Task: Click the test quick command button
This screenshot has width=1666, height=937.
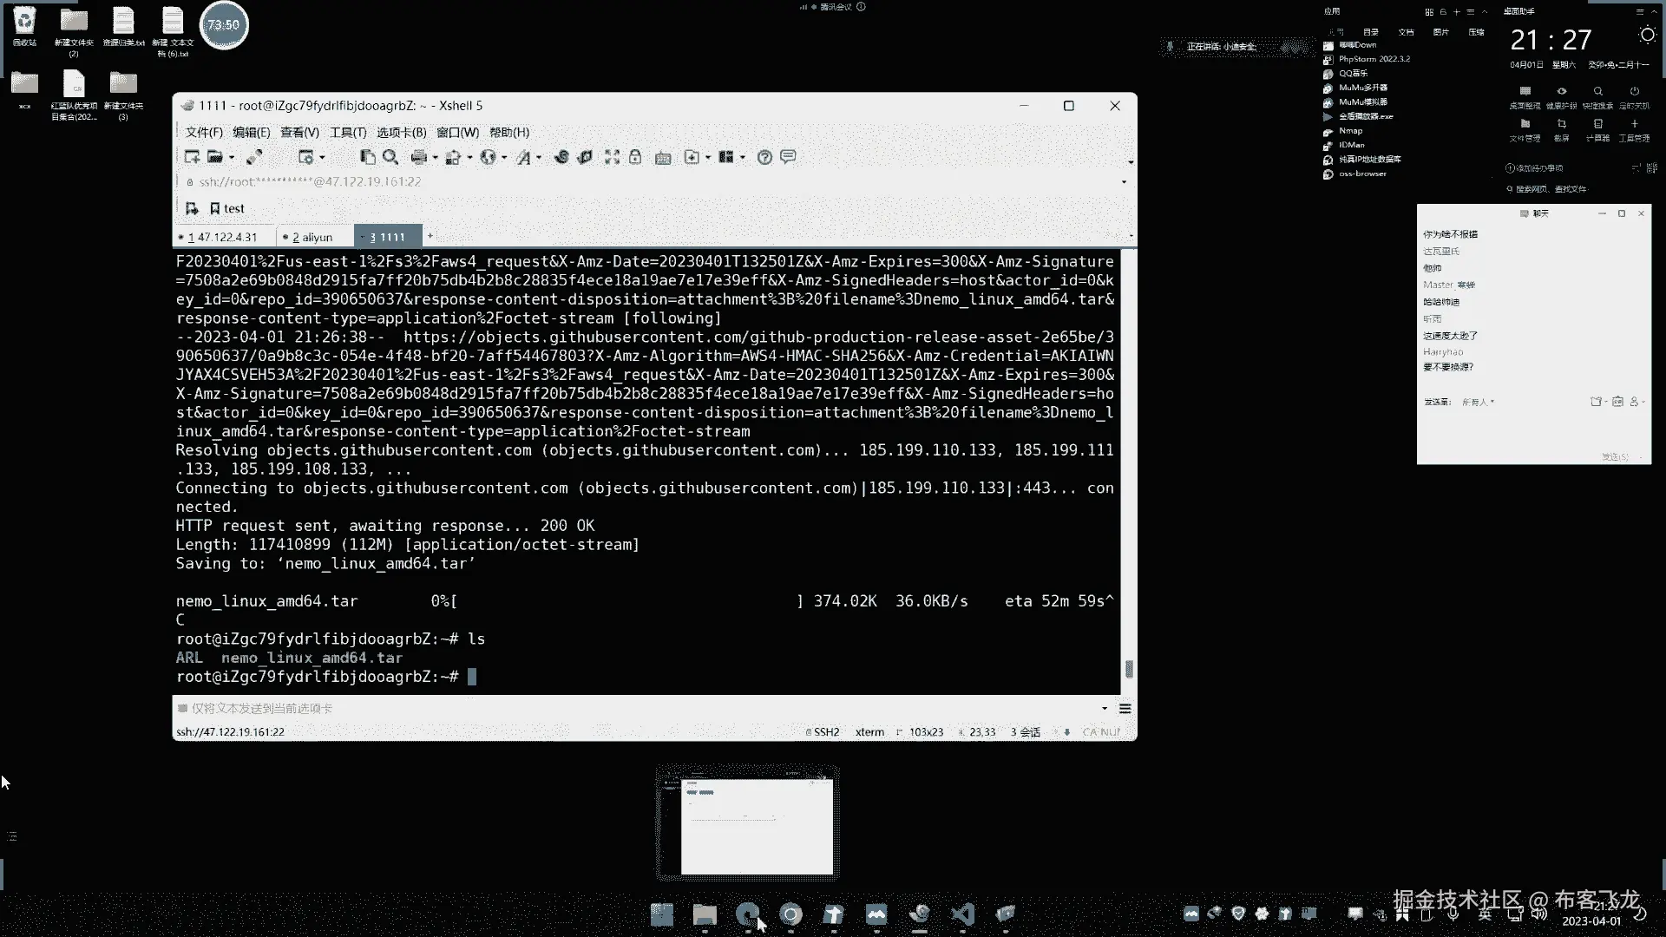Action: (227, 208)
